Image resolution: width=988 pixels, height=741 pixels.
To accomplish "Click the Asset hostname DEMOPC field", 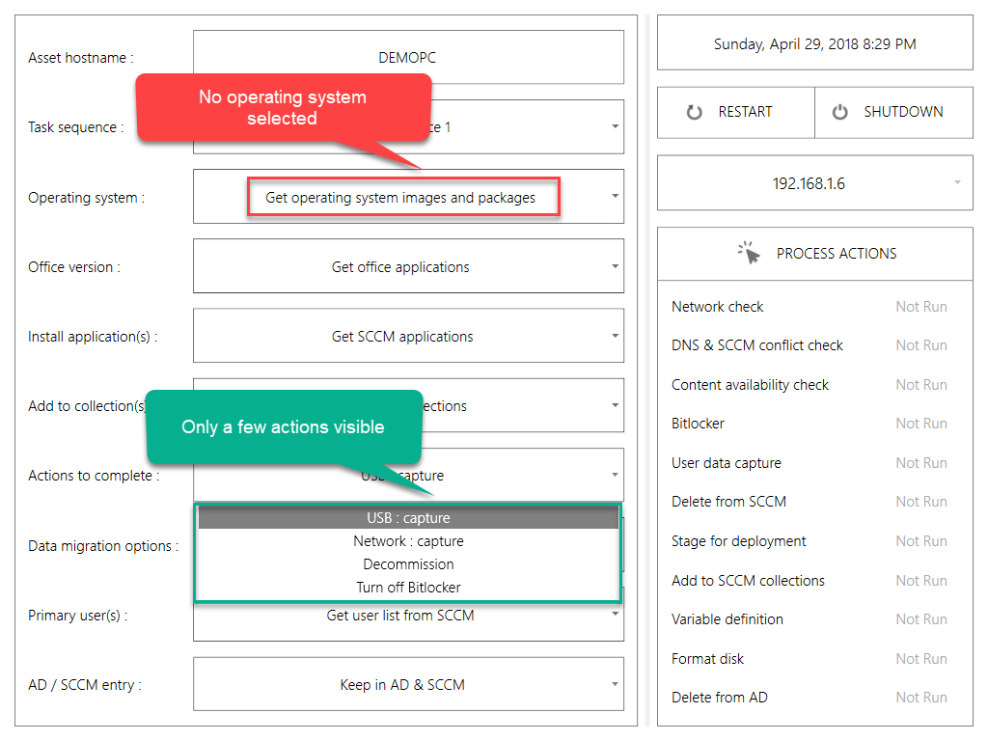I will pos(408,58).
